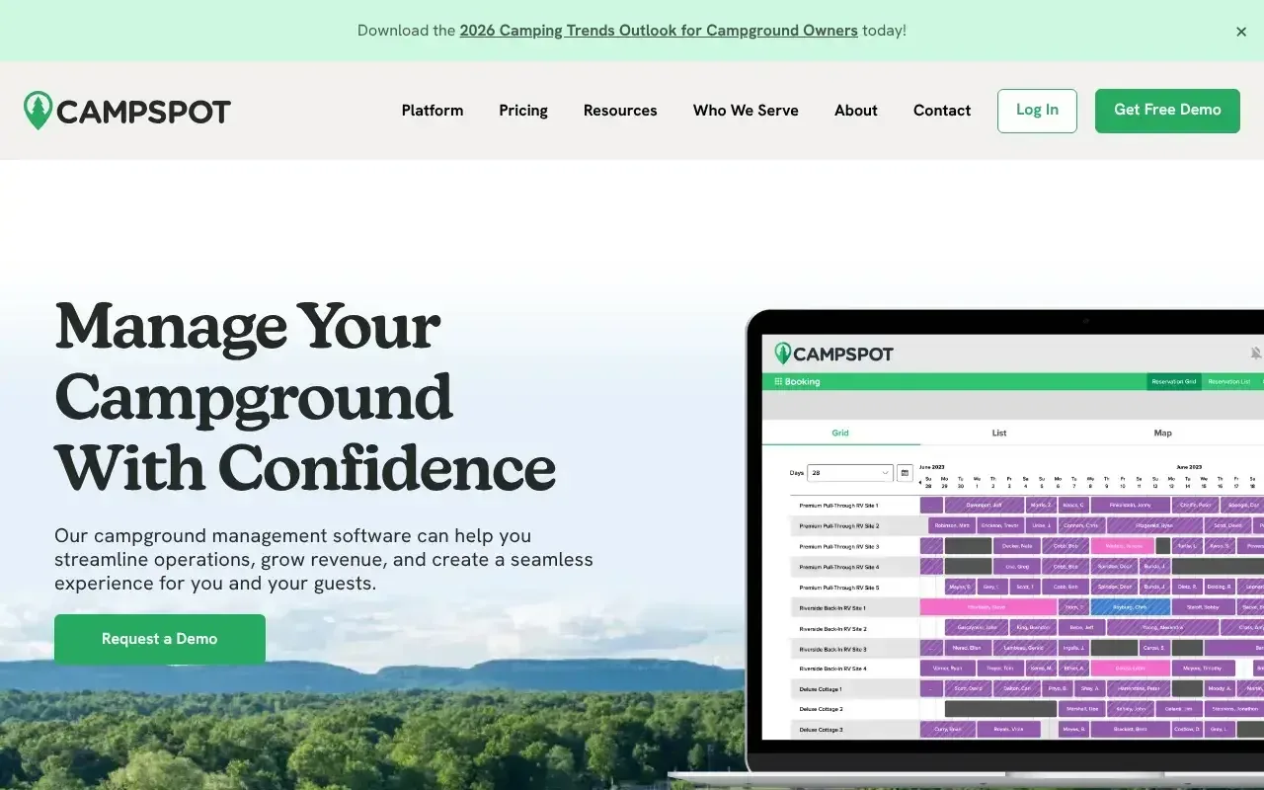Switch to the Map tab
Screen dimensions: 1264x790
click(1162, 433)
